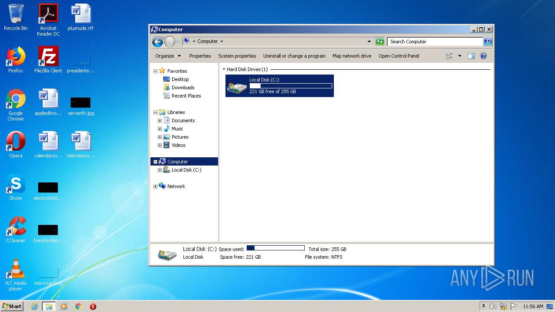Screen dimensions: 555x312
Task: Collapse the Favorites tree group
Action: pyautogui.click(x=156, y=71)
